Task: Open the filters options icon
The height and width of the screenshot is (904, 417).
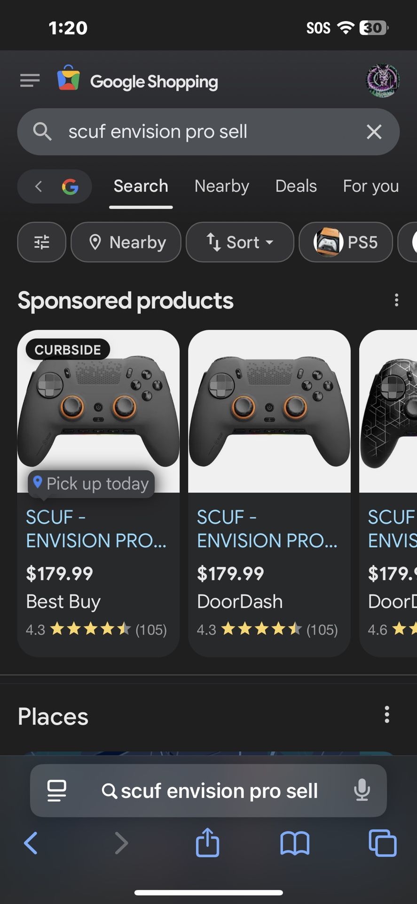Action: tap(41, 242)
